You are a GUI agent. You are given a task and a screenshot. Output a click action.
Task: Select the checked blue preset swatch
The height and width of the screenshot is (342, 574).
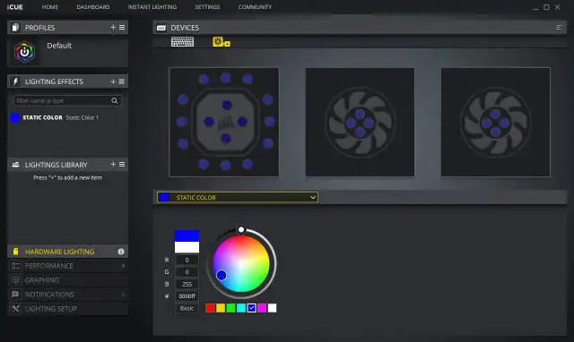251,308
